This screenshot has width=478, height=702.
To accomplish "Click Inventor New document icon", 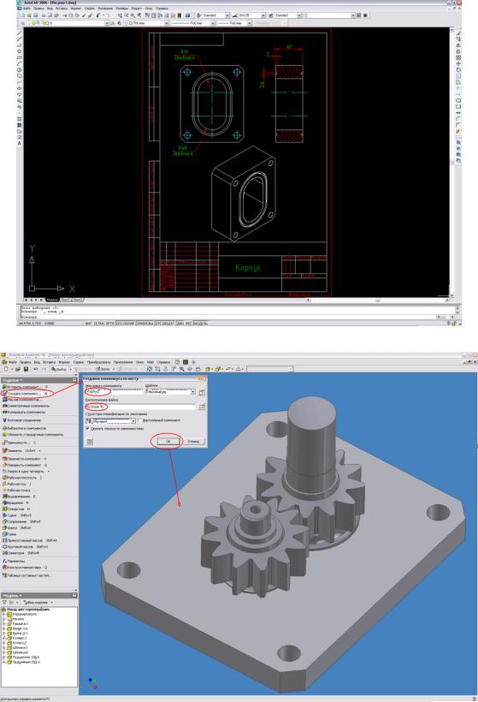I will pyautogui.click(x=6, y=369).
